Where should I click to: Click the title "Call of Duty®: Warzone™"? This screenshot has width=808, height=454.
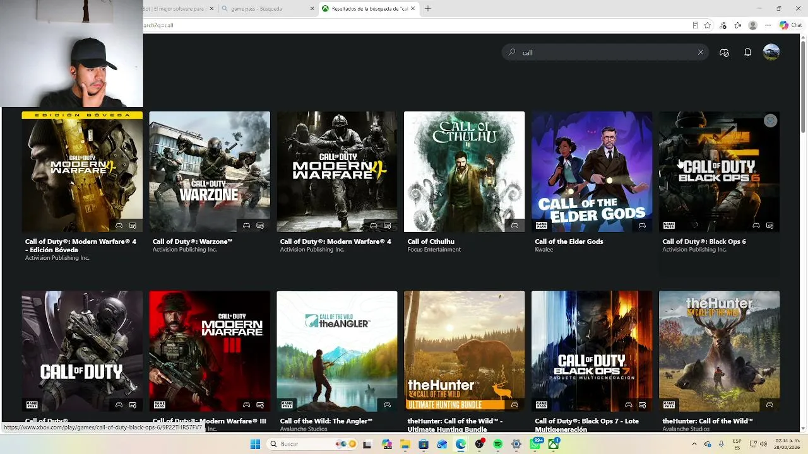pos(193,242)
